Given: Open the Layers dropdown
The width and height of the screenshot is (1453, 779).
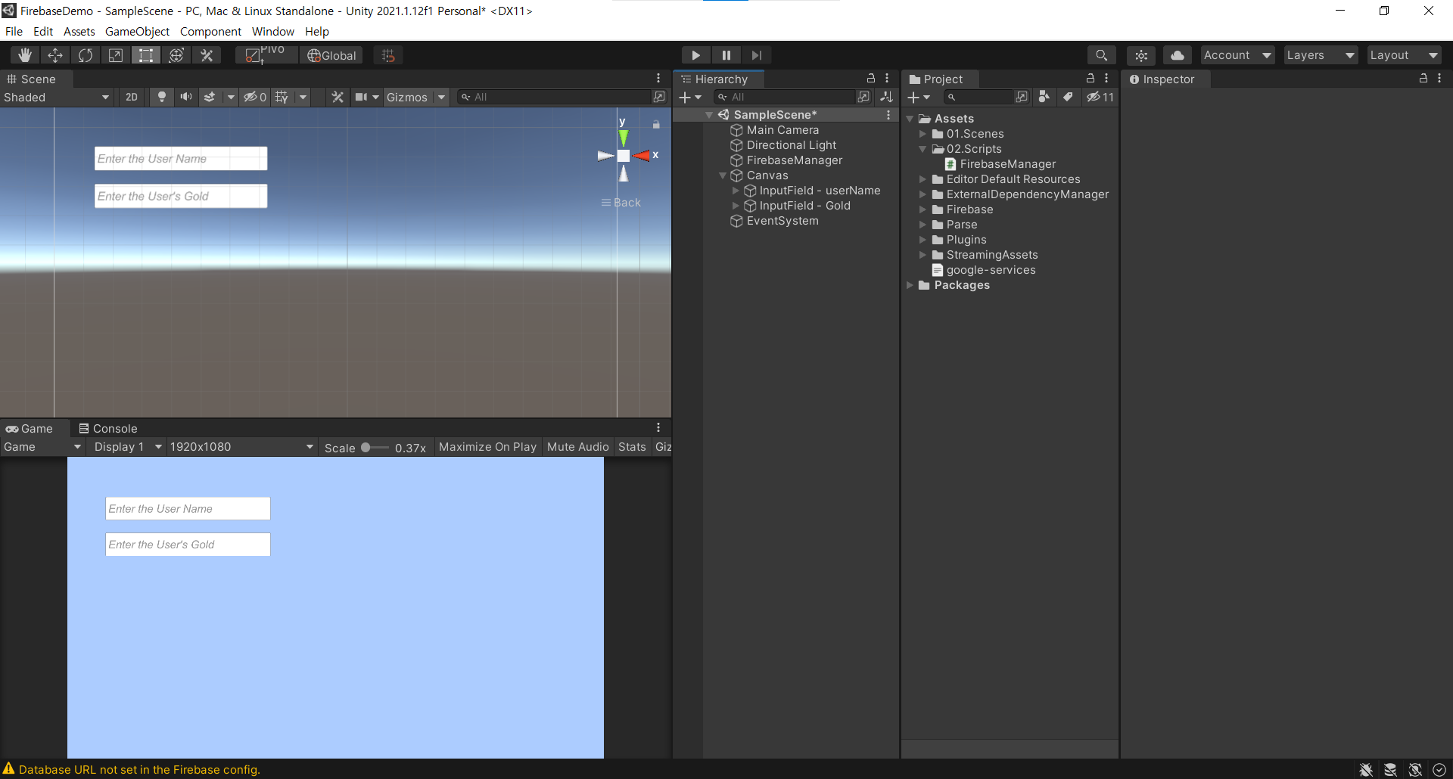Looking at the screenshot, I should point(1321,55).
